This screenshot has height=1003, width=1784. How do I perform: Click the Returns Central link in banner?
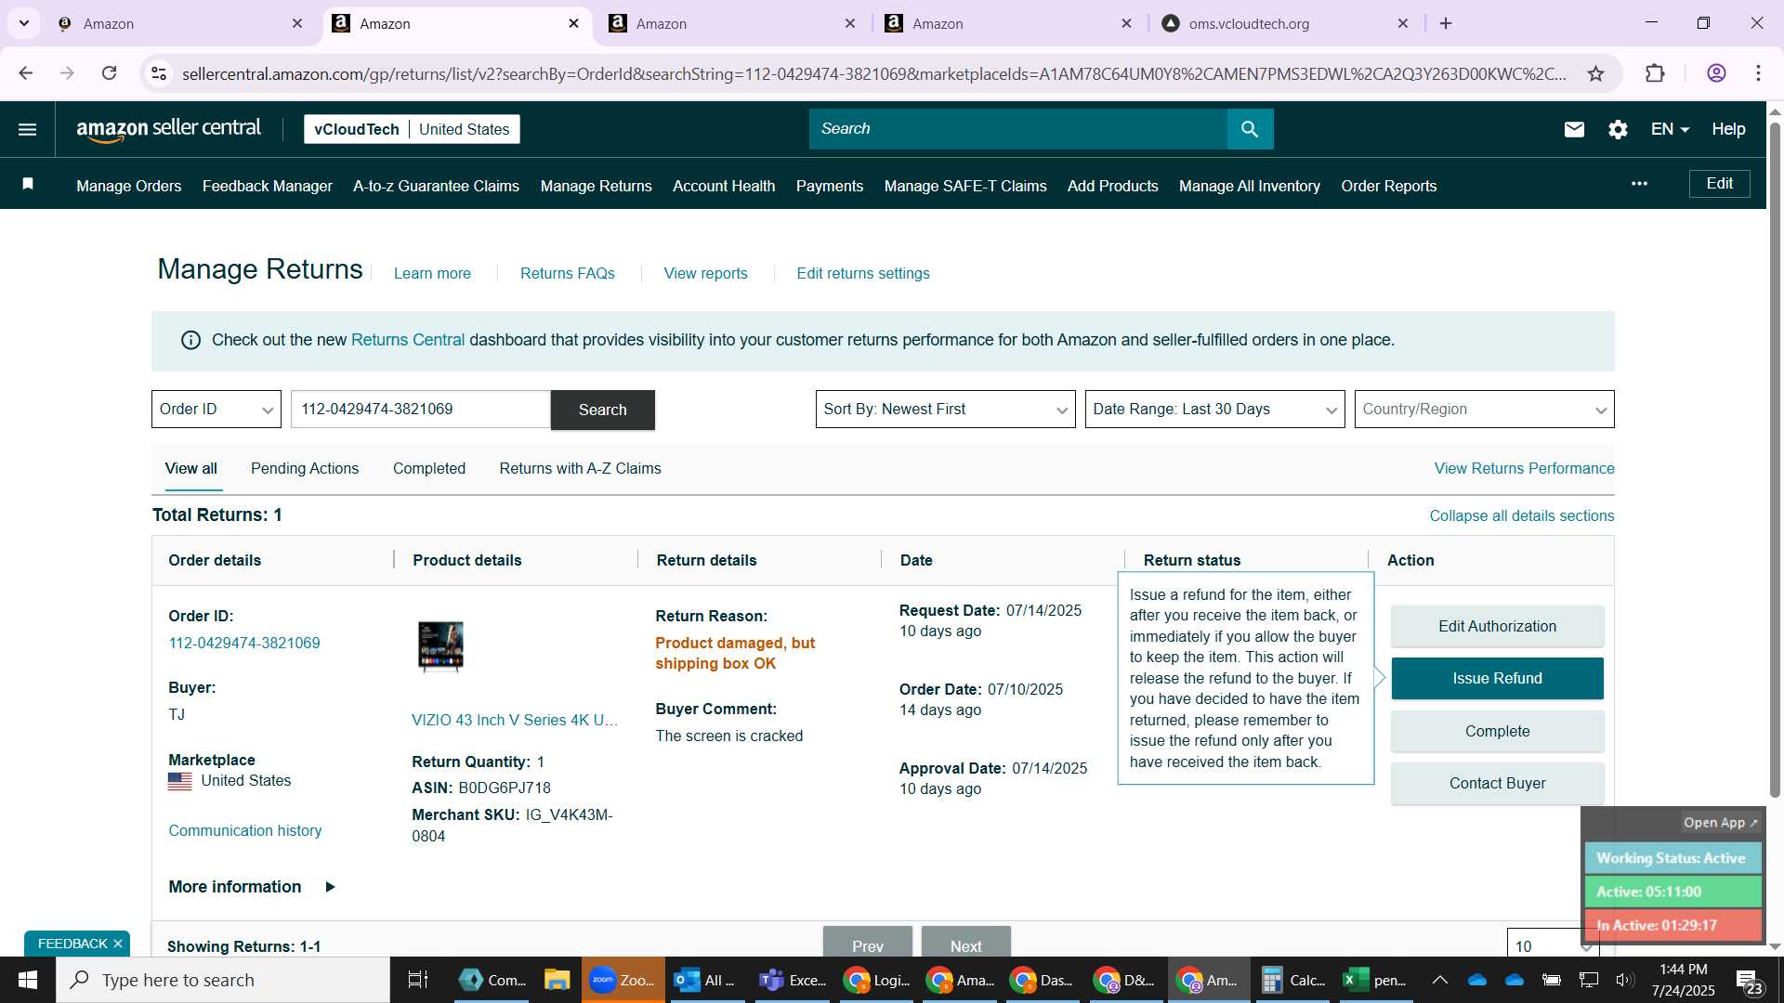[x=408, y=341]
